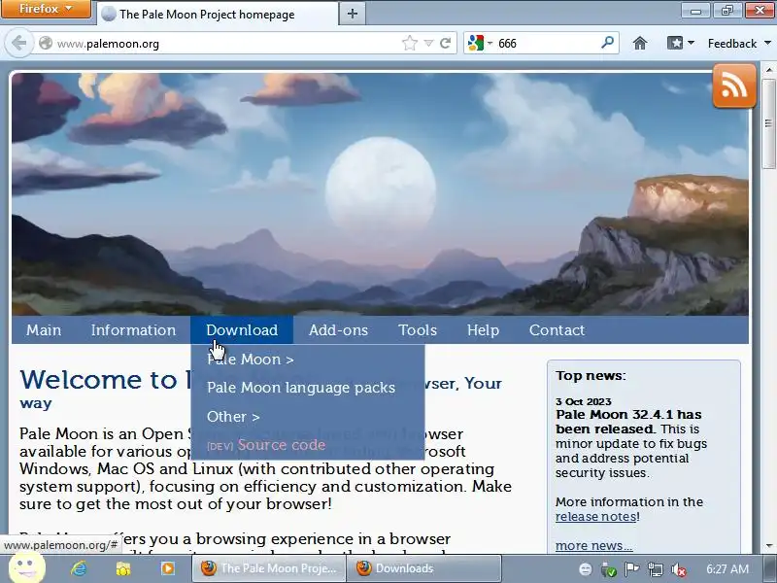Click the page vertical scrollbar thumb
This screenshot has width=777, height=583.
pos(768,123)
